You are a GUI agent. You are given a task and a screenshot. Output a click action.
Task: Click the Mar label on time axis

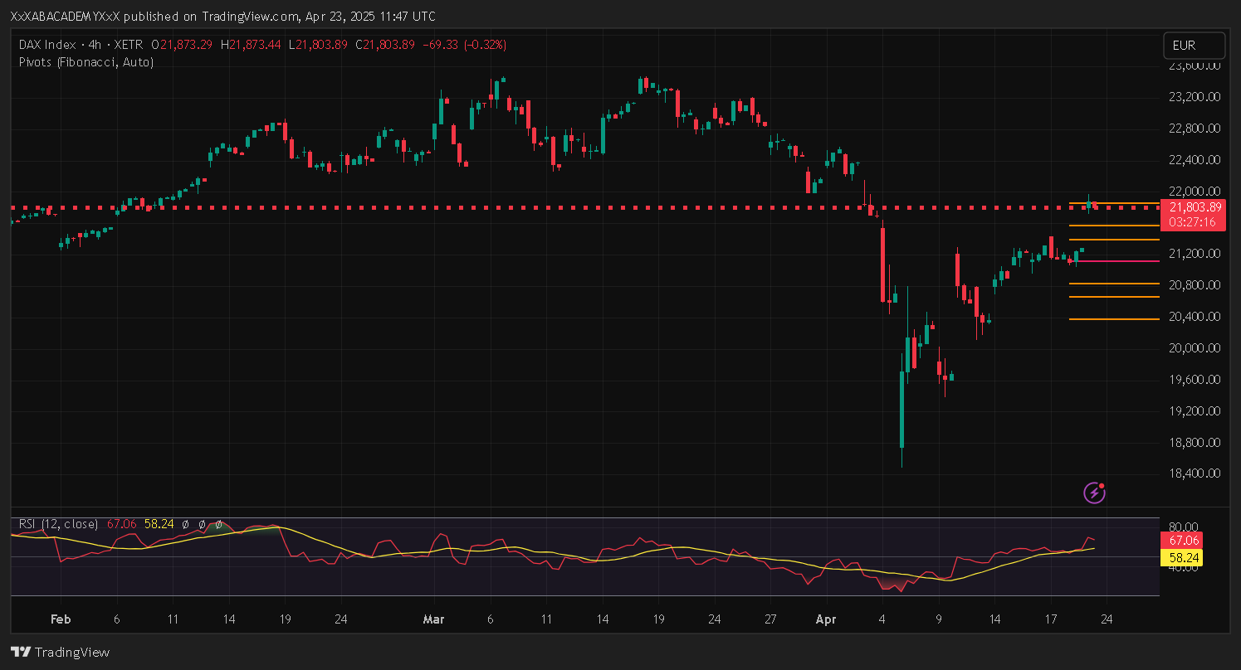(433, 619)
